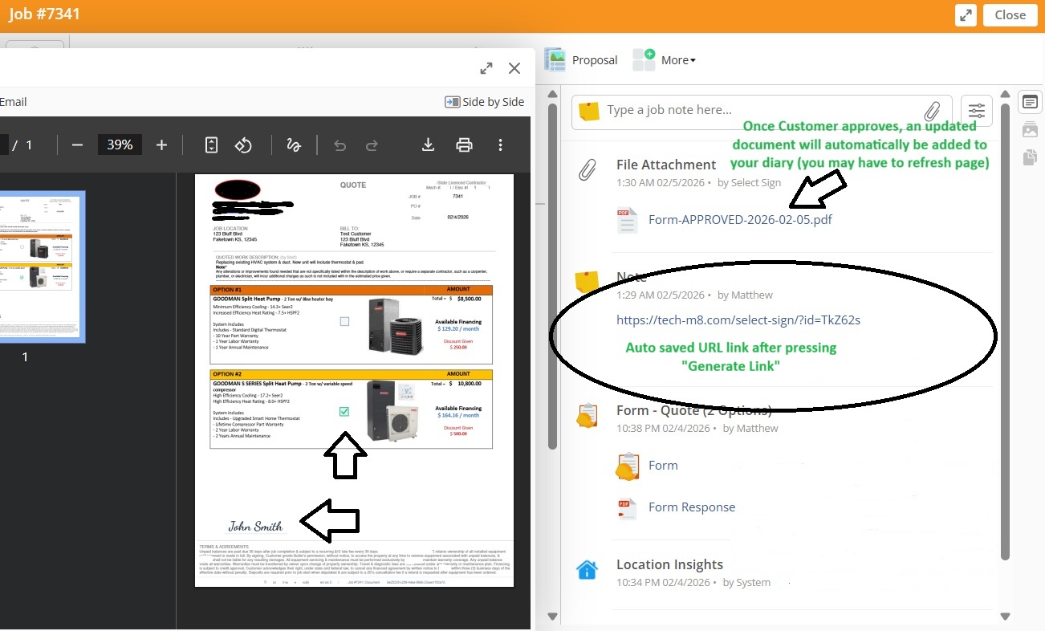Open the Proposal icon
This screenshot has width=1045, height=631.
[x=555, y=59]
